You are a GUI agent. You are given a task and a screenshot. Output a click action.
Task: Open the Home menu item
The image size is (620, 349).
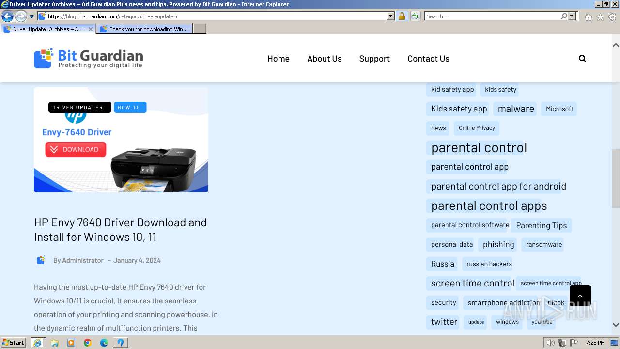[x=279, y=59]
